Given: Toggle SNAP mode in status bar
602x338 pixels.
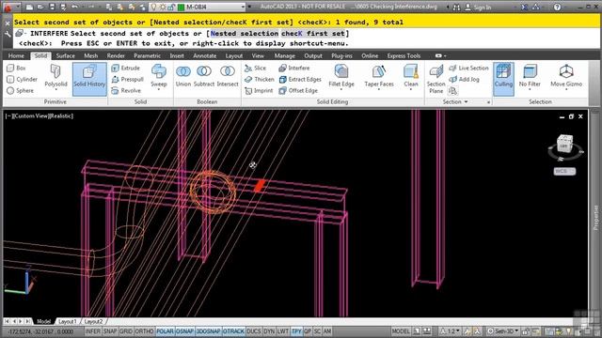Looking at the screenshot, I should (x=110, y=331).
